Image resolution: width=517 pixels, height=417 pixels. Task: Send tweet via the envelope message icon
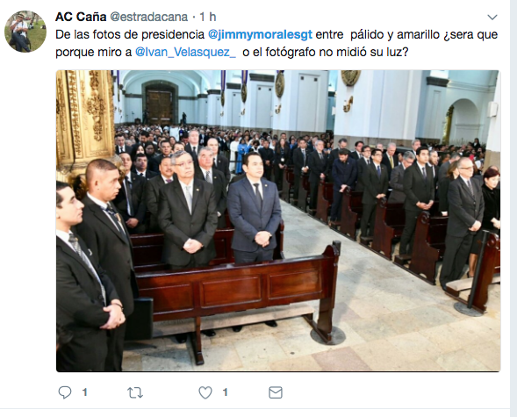point(276,392)
